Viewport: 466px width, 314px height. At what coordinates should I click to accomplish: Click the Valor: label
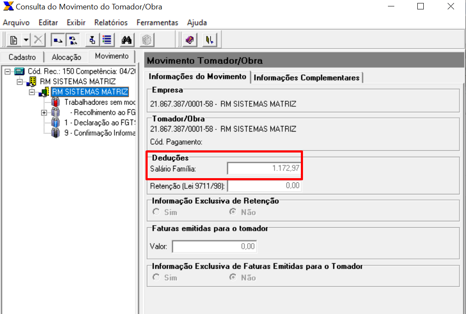pos(158,247)
